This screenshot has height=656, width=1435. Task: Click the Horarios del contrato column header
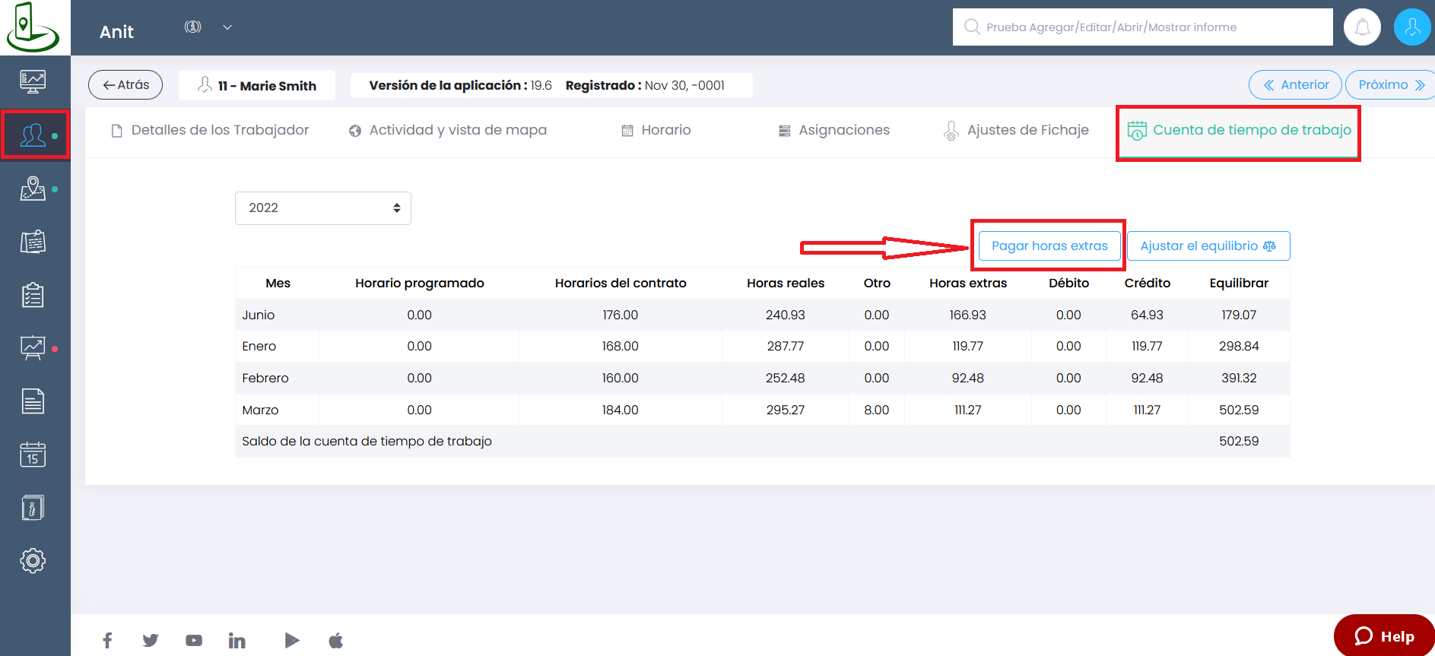(621, 283)
